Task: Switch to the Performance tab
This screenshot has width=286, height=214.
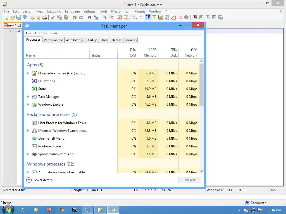Action: click(53, 40)
